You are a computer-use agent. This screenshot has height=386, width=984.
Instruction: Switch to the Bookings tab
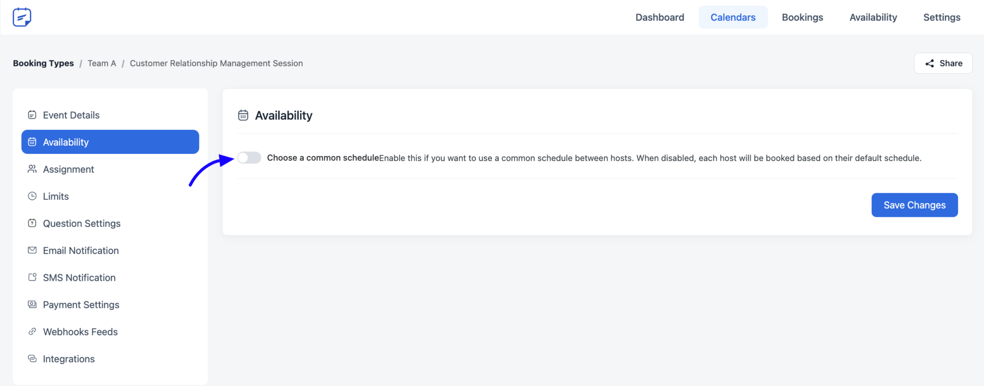(802, 17)
